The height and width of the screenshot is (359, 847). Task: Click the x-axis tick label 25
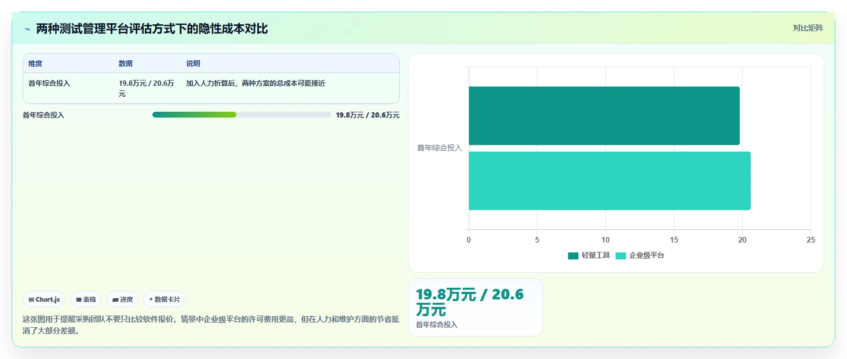tap(811, 240)
